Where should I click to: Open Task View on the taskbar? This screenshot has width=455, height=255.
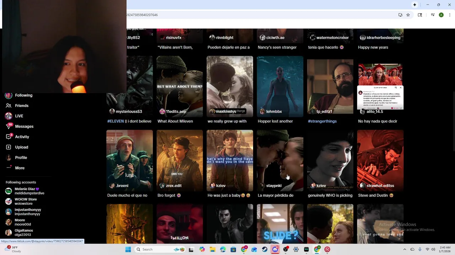[x=191, y=249]
